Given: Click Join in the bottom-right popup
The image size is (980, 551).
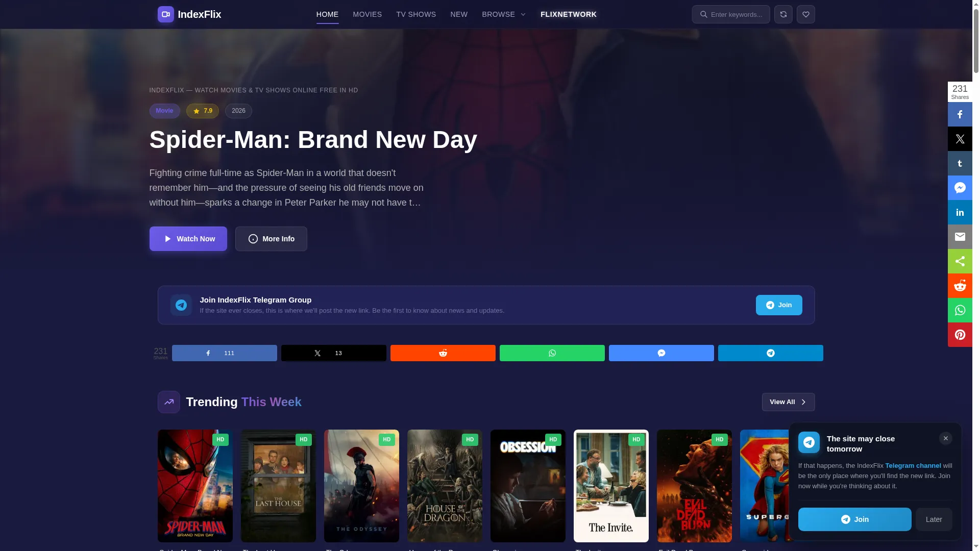Looking at the screenshot, I should (855, 519).
